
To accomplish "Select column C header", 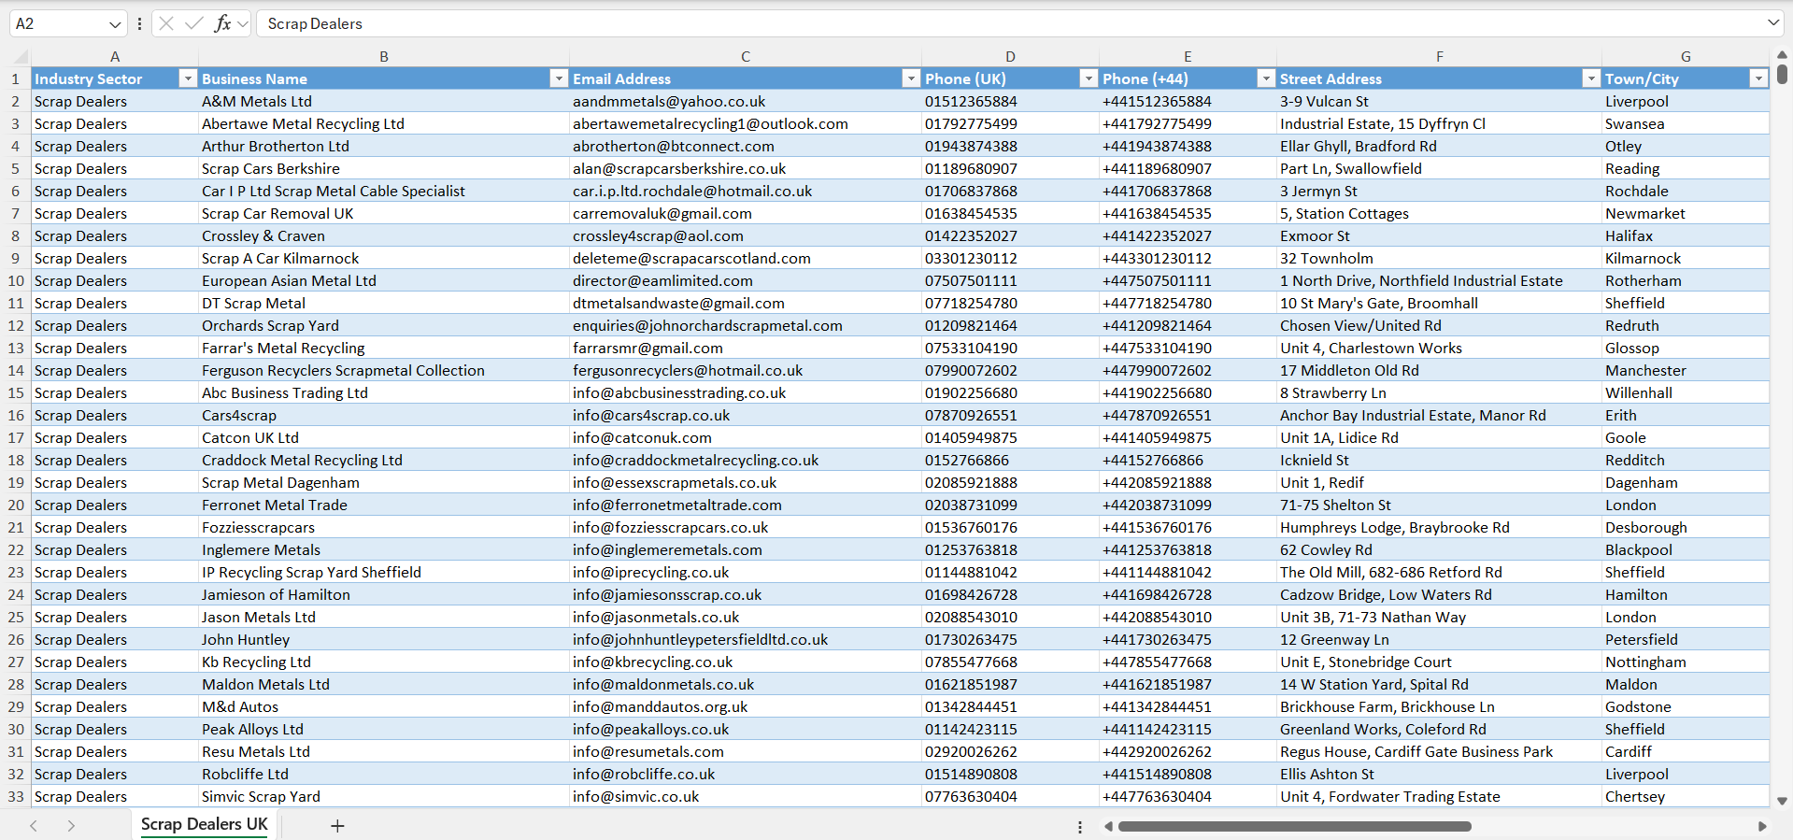I will (x=745, y=57).
